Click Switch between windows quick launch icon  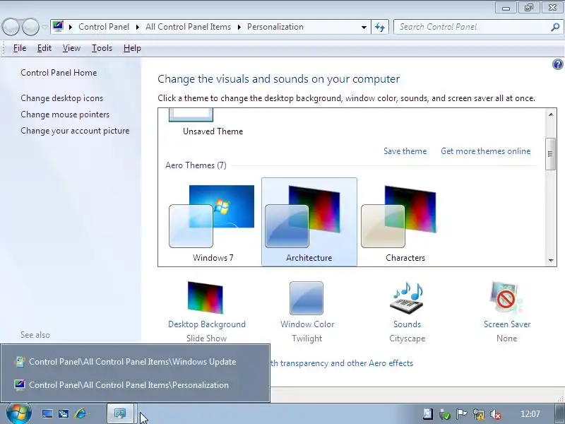[x=64, y=413]
